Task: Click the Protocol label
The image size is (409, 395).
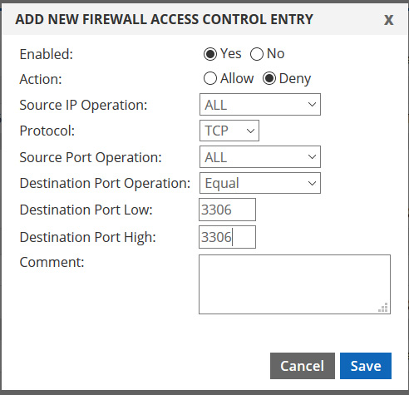Action: [x=47, y=131]
